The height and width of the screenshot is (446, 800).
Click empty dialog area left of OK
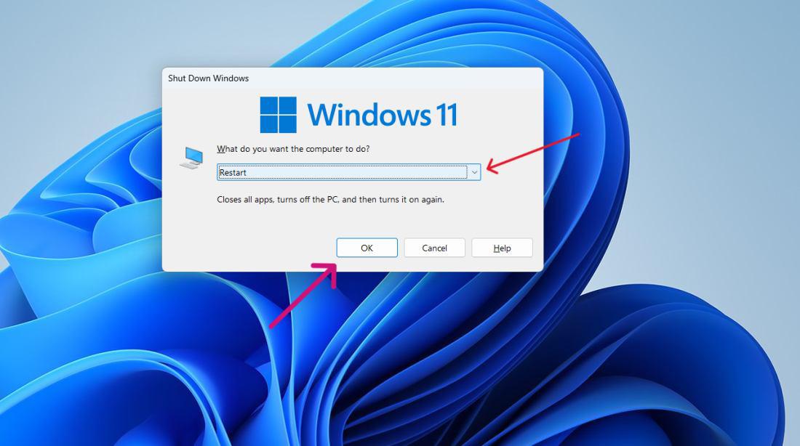(x=247, y=248)
